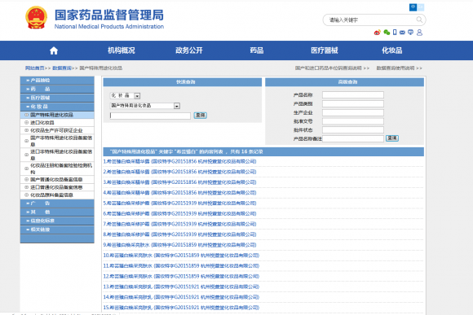
Task: Click the 国家药品监督管理局 site title
Action: click(x=109, y=15)
